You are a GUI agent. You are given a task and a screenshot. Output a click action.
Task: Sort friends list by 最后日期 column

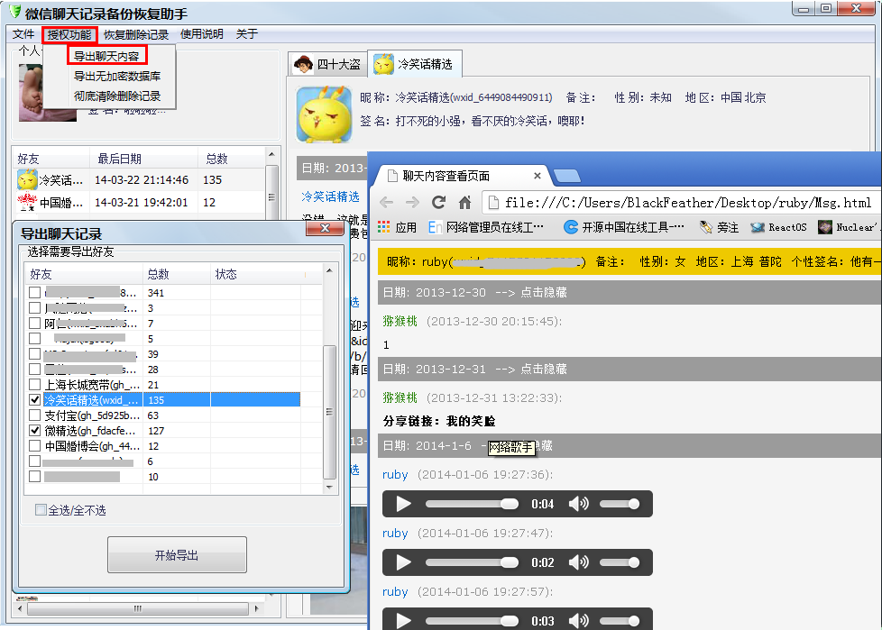(119, 159)
